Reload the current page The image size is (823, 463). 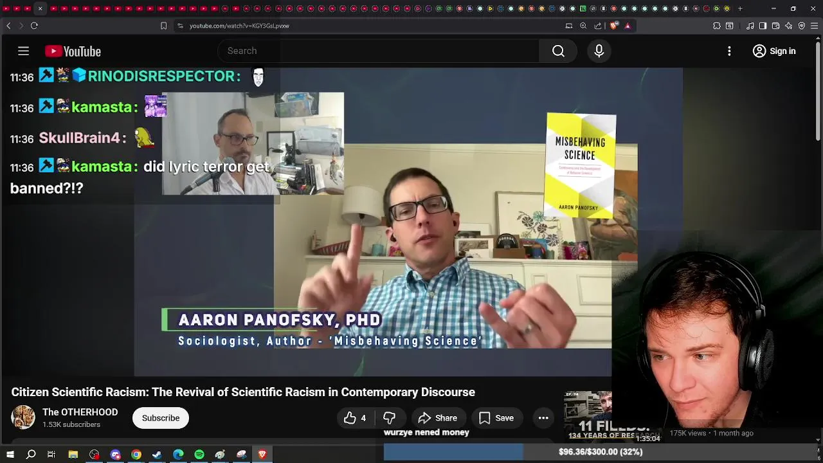34,26
